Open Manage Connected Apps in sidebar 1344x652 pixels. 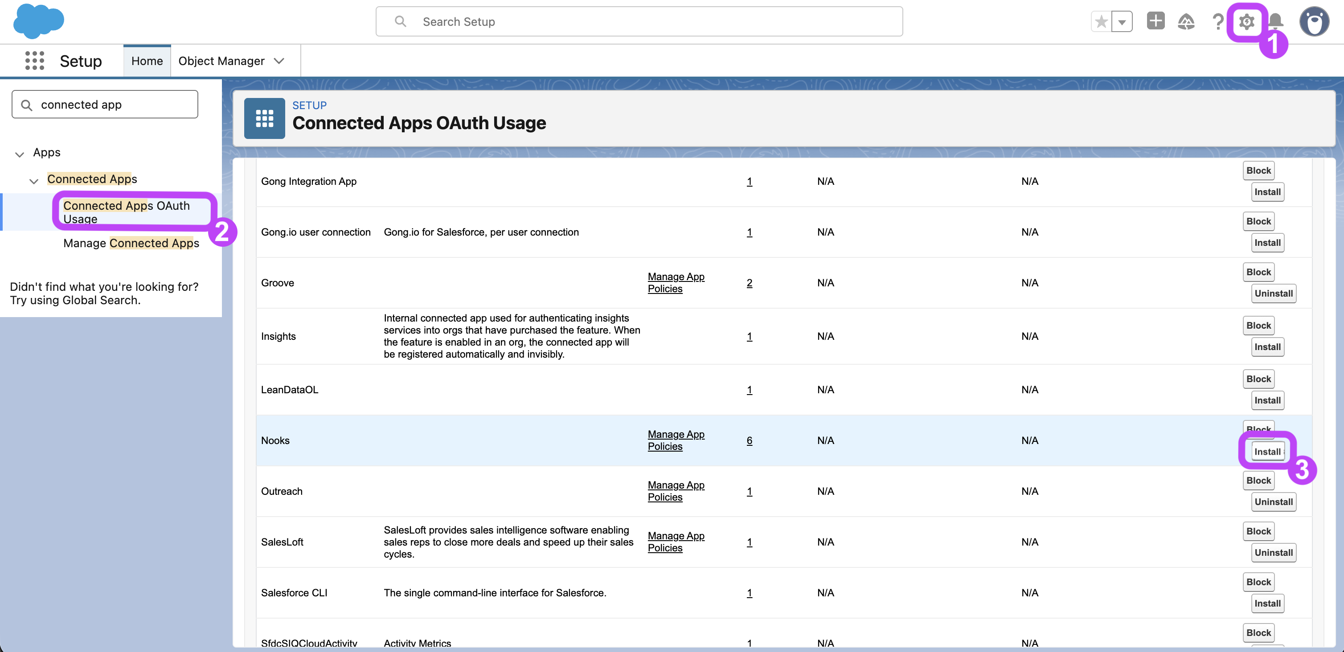click(x=131, y=243)
